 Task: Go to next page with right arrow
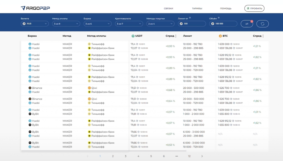click(x=202, y=156)
